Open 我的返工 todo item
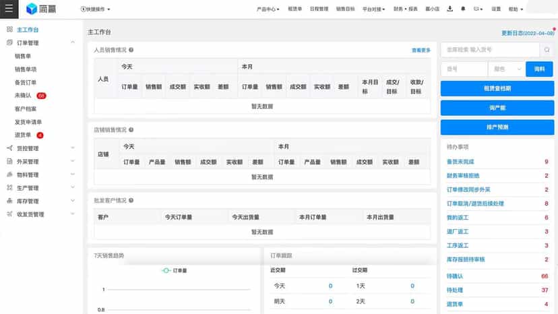The width and height of the screenshot is (558, 314). 458,218
